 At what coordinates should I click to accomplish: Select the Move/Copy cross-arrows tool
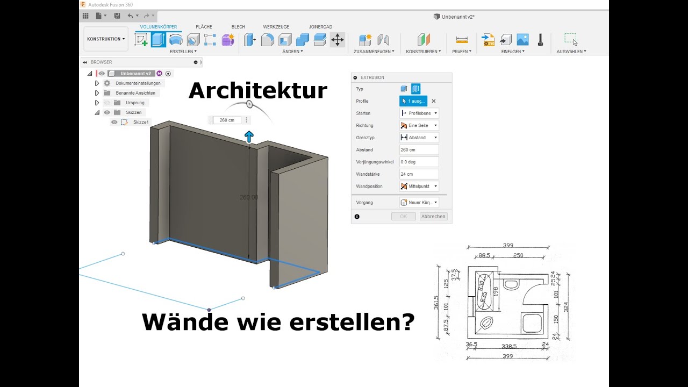[x=338, y=40]
